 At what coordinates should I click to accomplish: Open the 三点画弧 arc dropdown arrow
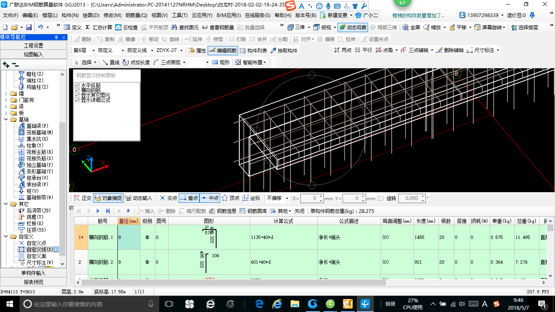184,62
